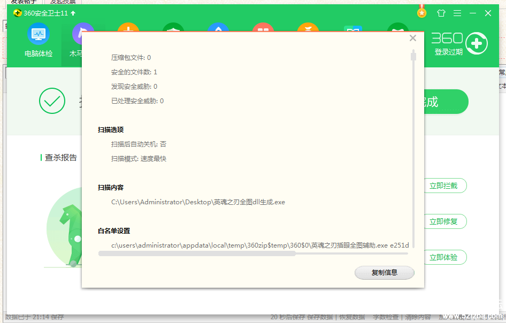Open the medal badge icon in title bar
This screenshot has width=506, height=323.
[421, 12]
